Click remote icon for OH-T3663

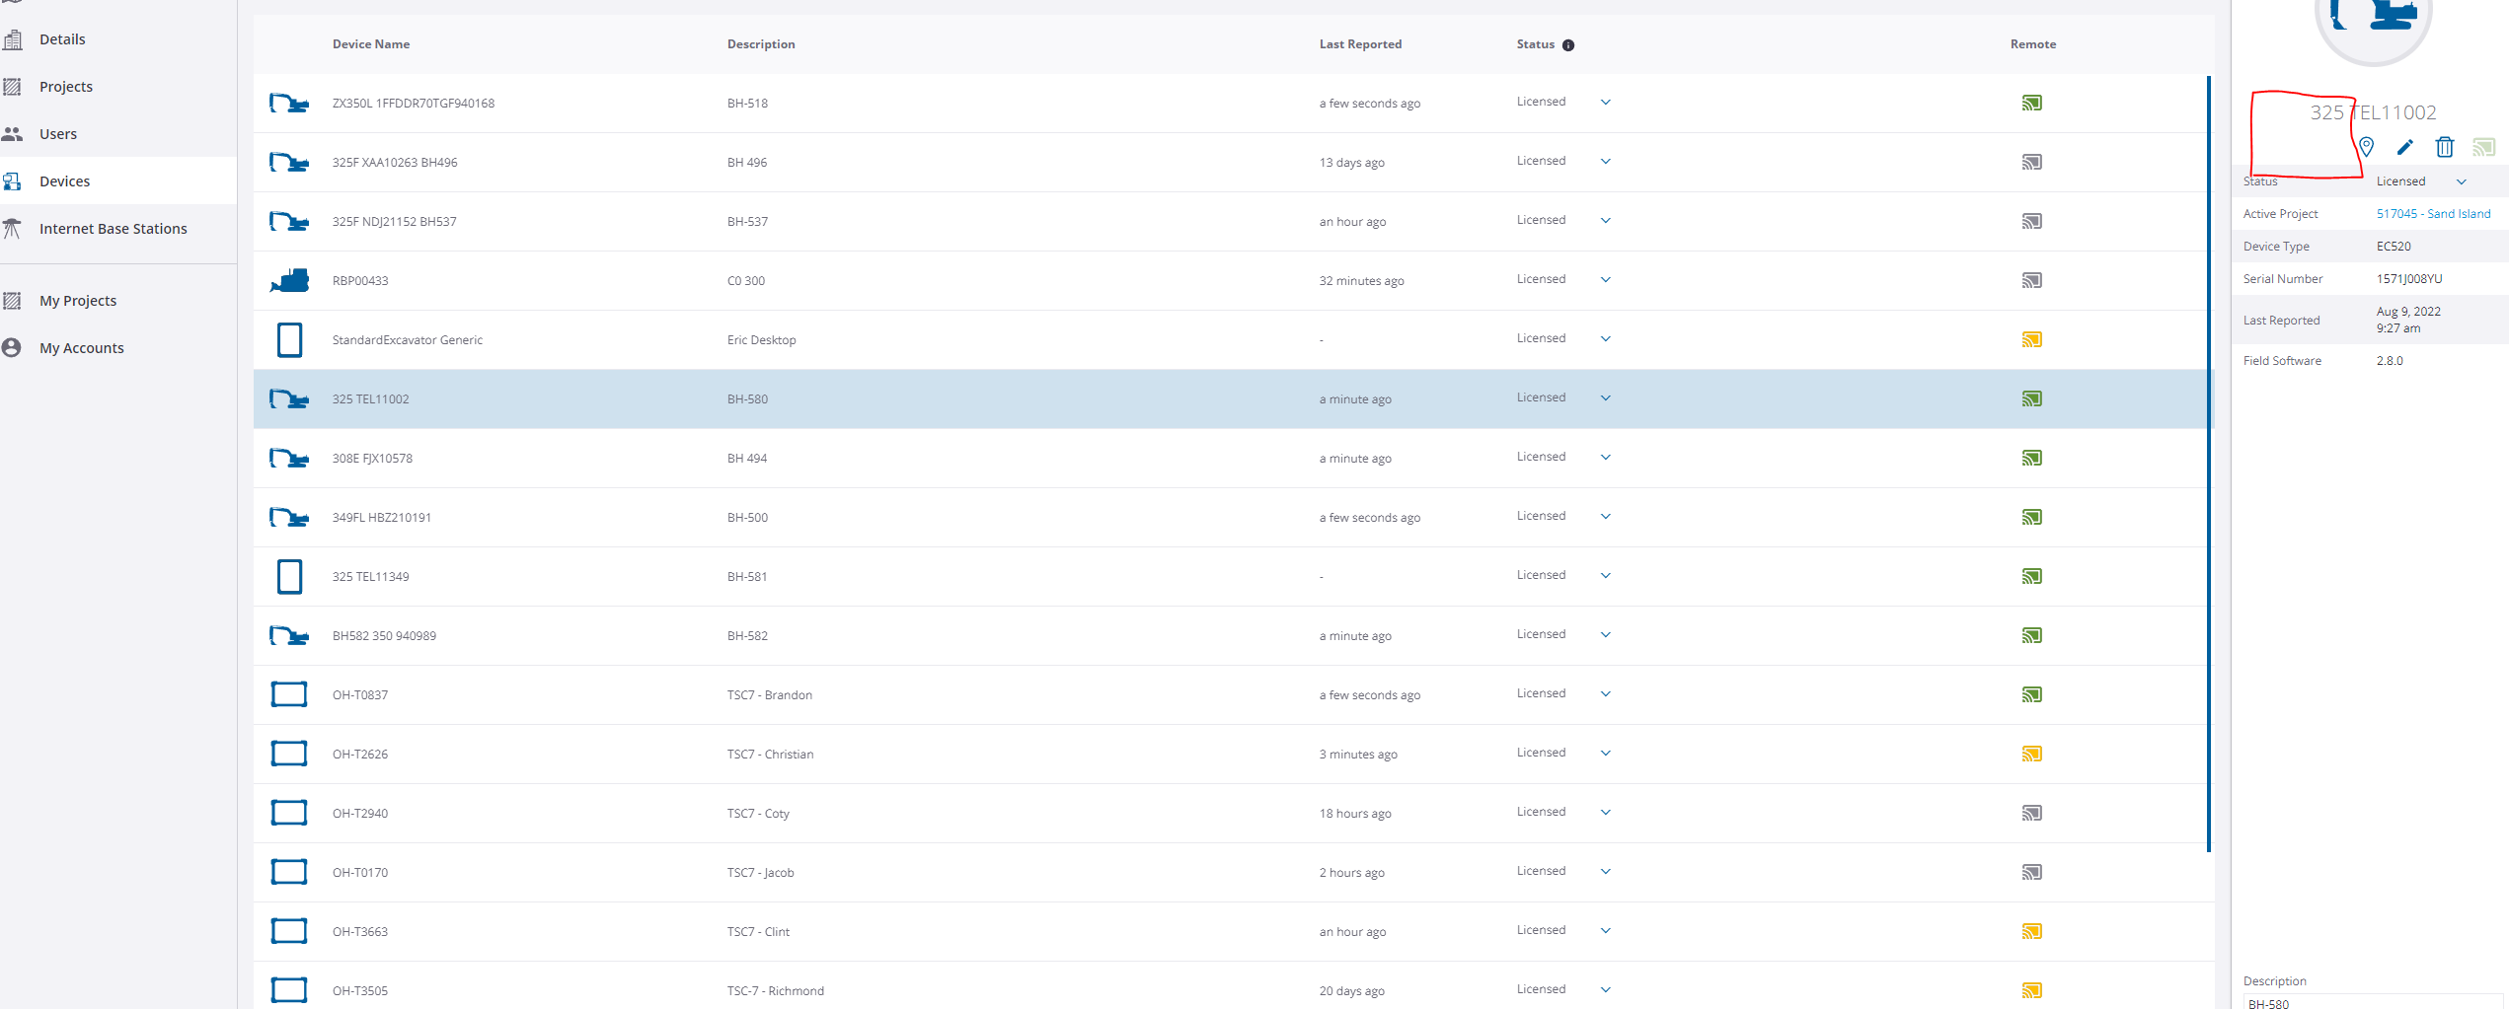click(x=2031, y=931)
